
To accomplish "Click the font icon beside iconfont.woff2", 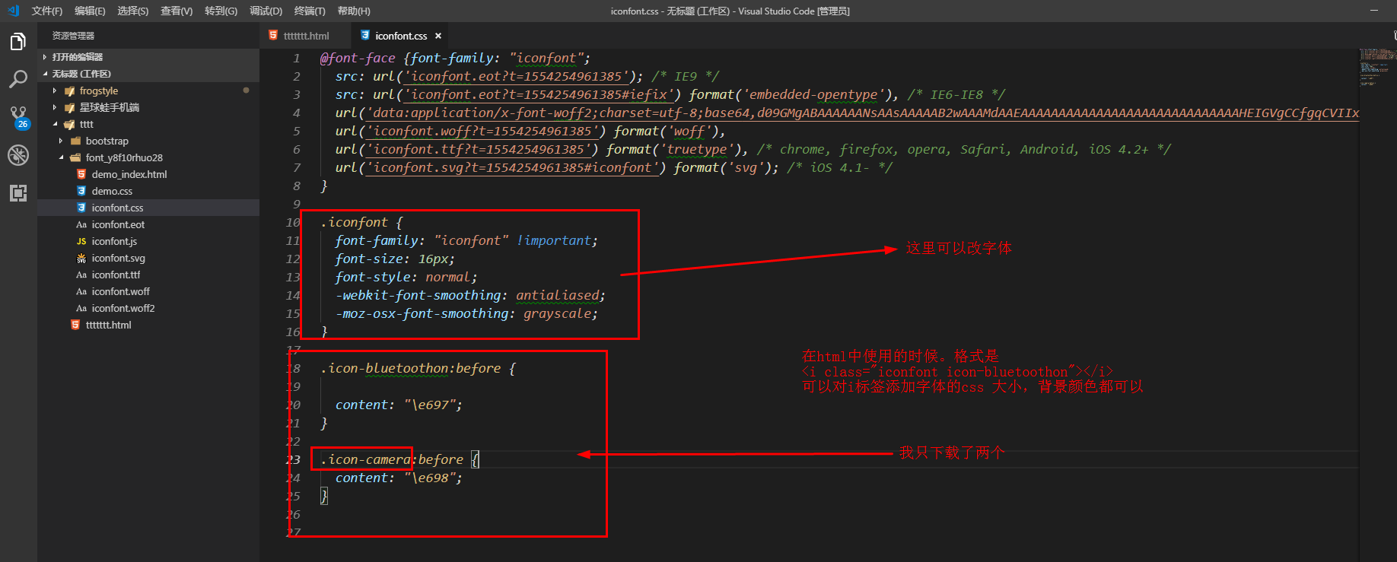I will [x=81, y=308].
